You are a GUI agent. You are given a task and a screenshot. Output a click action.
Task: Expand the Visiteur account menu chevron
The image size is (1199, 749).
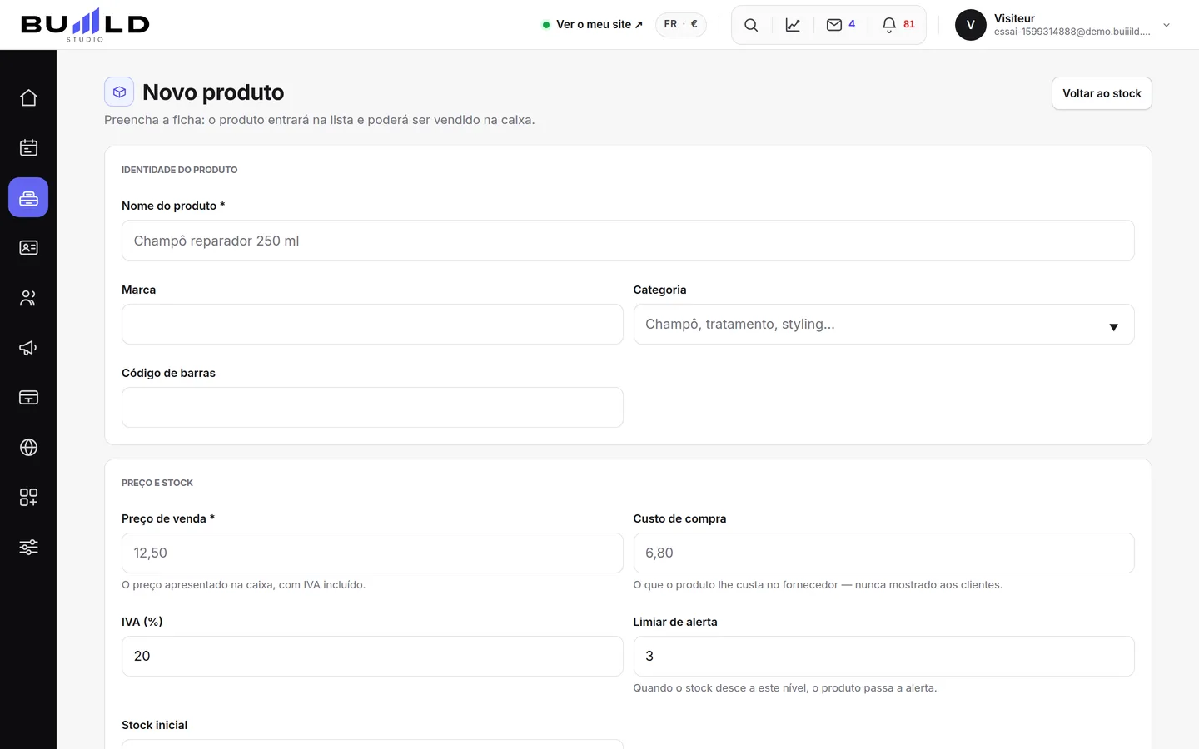pos(1167,25)
